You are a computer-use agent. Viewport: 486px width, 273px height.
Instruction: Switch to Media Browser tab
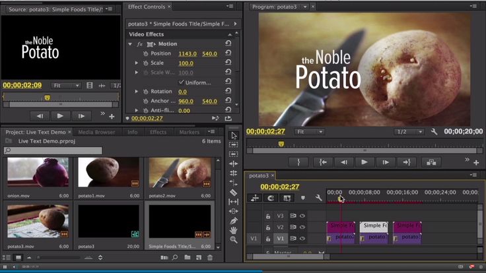tap(96, 132)
